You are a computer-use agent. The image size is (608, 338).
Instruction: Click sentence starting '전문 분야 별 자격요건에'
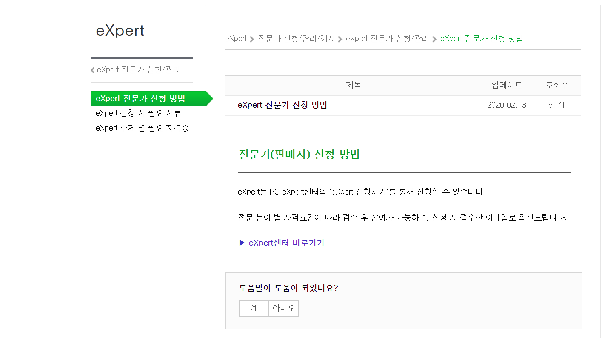pos(402,218)
